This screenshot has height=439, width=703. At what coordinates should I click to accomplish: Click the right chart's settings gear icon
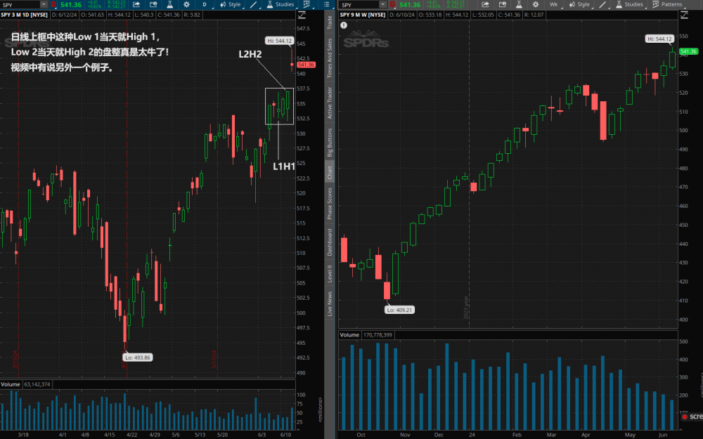[536, 4]
